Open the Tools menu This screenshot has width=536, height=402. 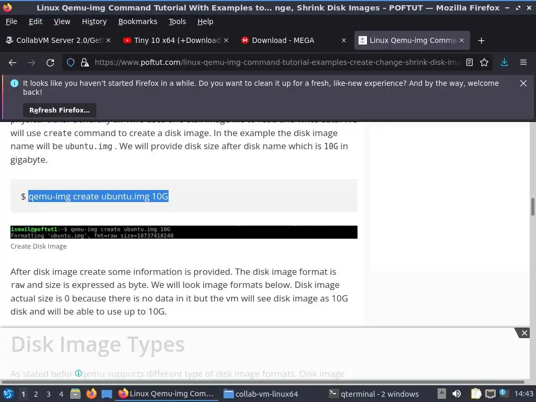[177, 21]
